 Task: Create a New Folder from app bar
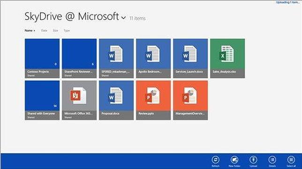[234, 160]
